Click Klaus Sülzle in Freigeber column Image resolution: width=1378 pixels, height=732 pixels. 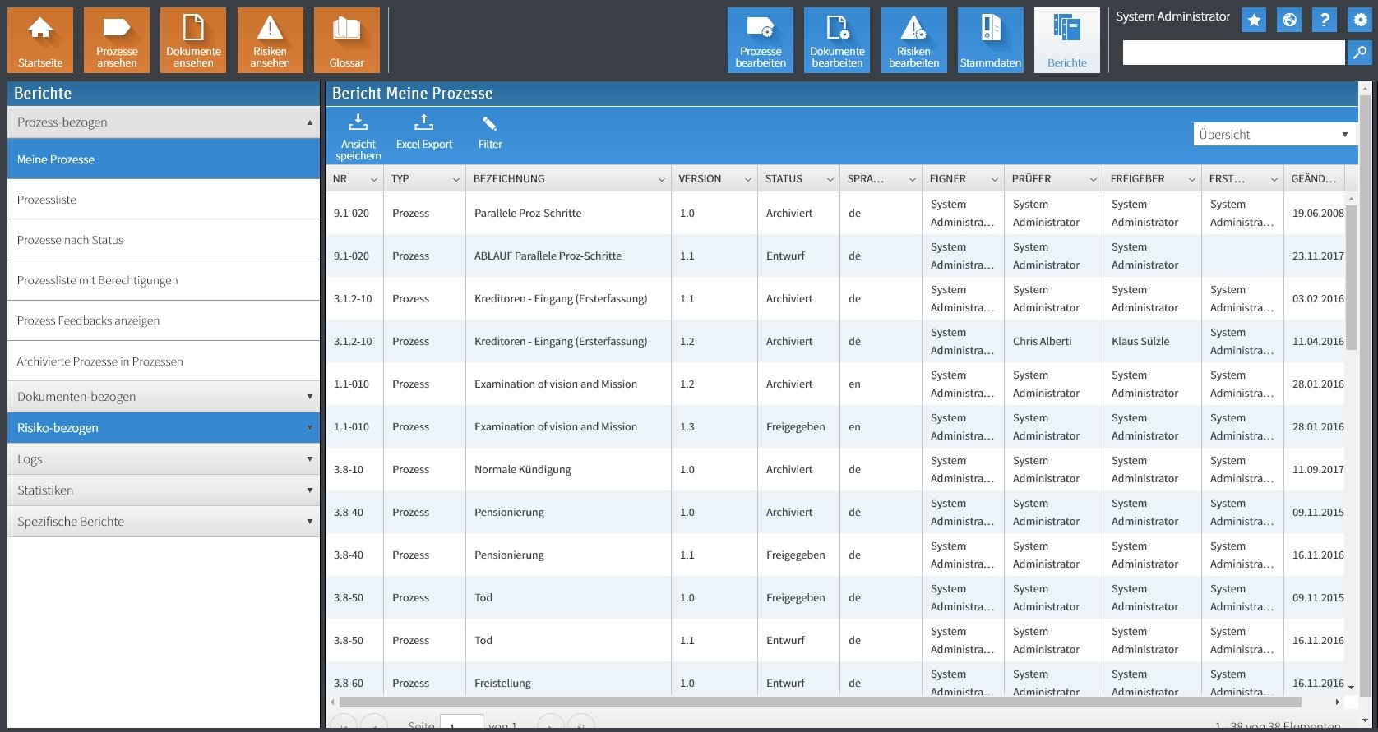(x=1140, y=341)
